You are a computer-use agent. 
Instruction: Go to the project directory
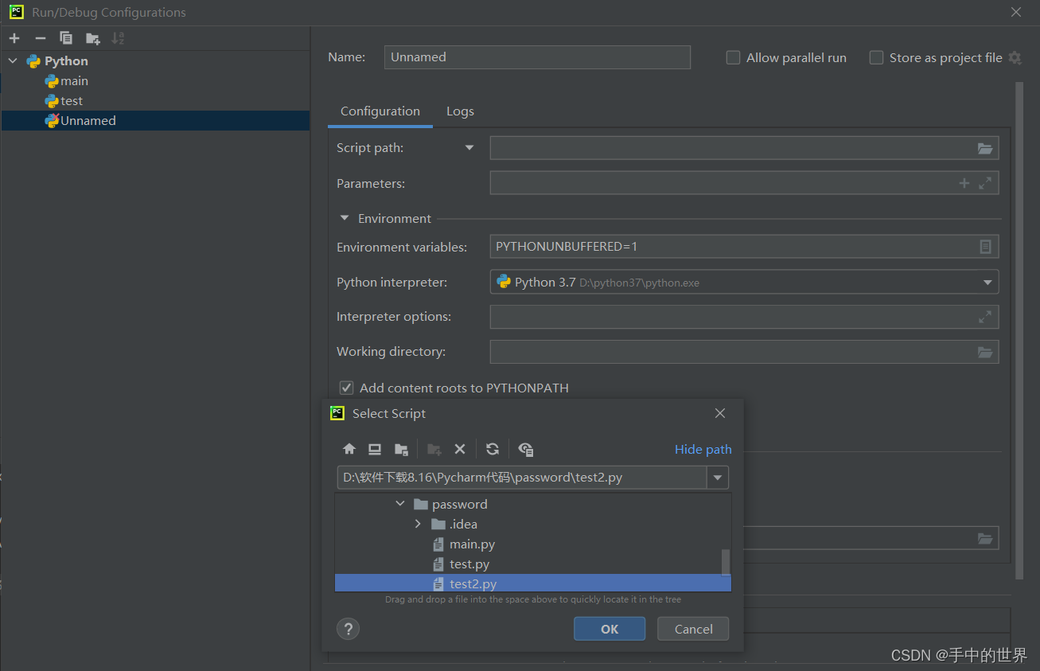(x=401, y=449)
